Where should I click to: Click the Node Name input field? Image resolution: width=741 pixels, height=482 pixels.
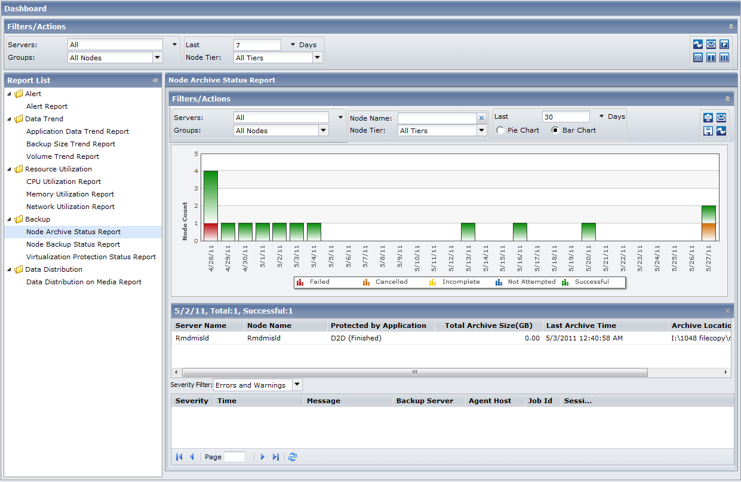pos(437,118)
